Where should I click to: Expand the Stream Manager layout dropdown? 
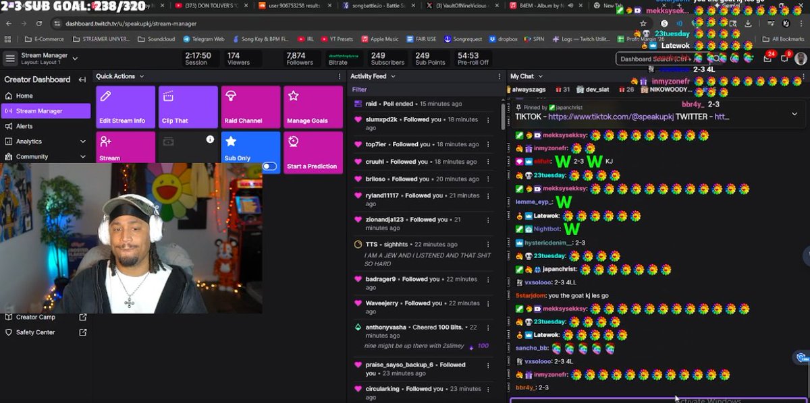click(75, 59)
